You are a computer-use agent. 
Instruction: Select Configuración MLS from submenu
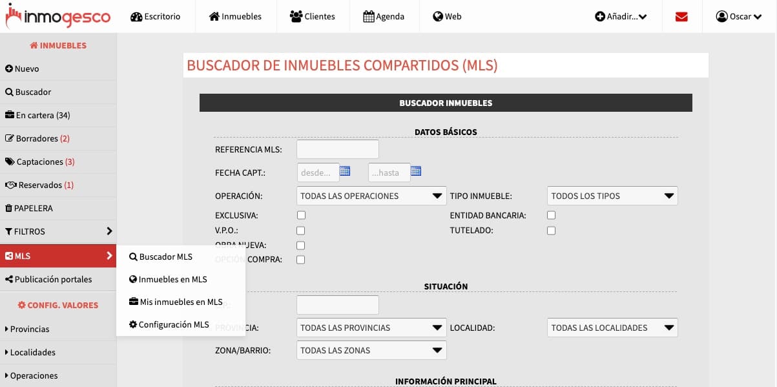173,324
